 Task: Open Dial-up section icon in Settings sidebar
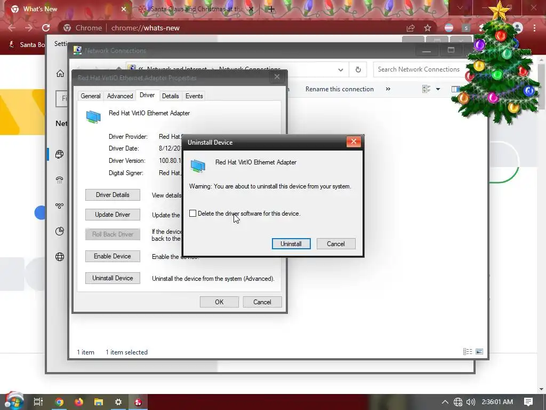tap(60, 180)
